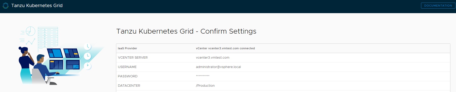Viewport: 456px width, 92px height.
Task: Select the IaaS Provider header row
Action: click(x=283, y=48)
